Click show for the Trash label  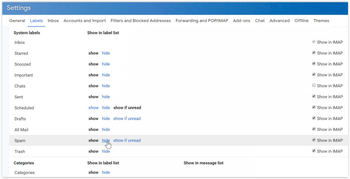[93, 151]
